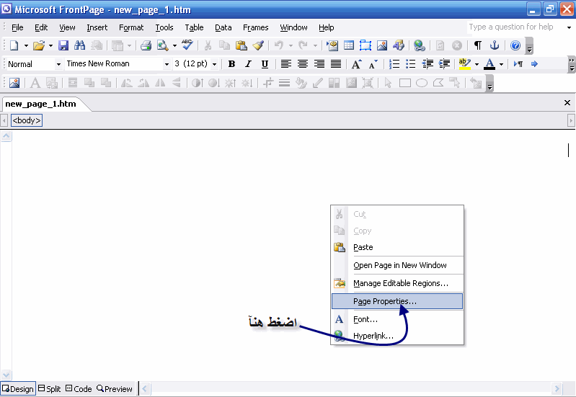Expand Preview in Browser dropdown arrow
Screen dimensions: 576x397
point(174,46)
